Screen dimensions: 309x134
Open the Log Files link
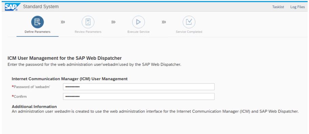point(297,7)
